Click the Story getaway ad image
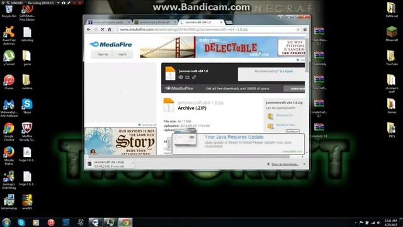The height and width of the screenshot is (227, 403). (120, 141)
